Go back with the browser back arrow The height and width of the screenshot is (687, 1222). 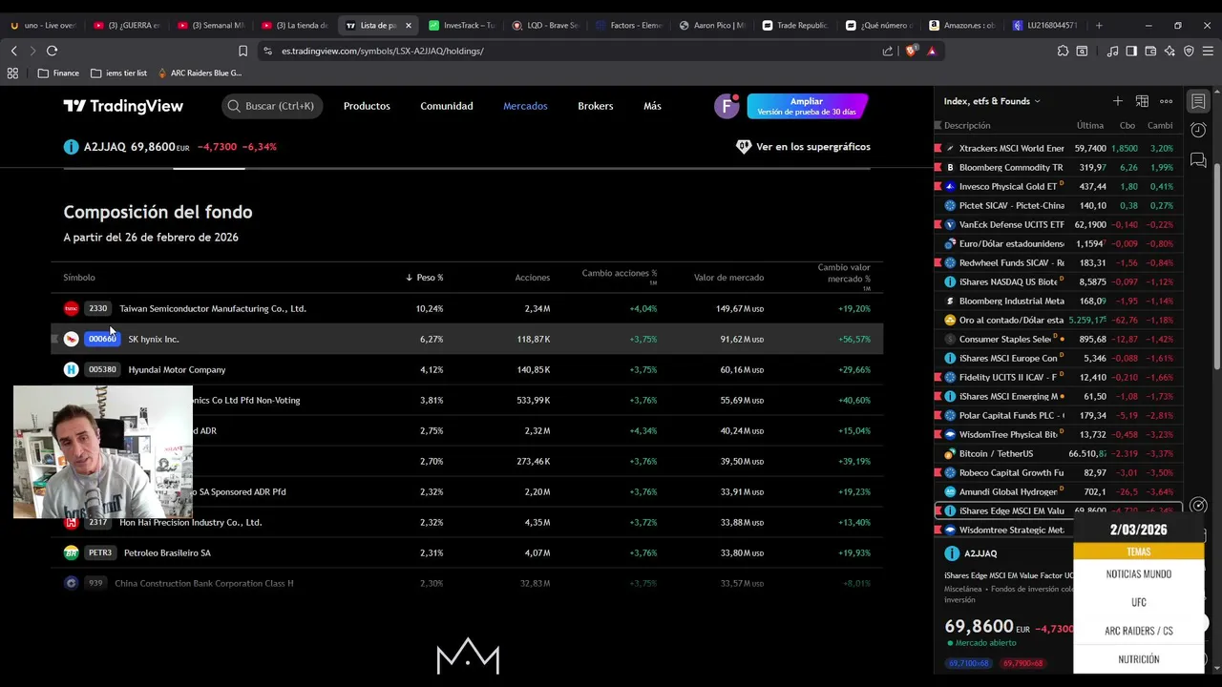click(13, 51)
